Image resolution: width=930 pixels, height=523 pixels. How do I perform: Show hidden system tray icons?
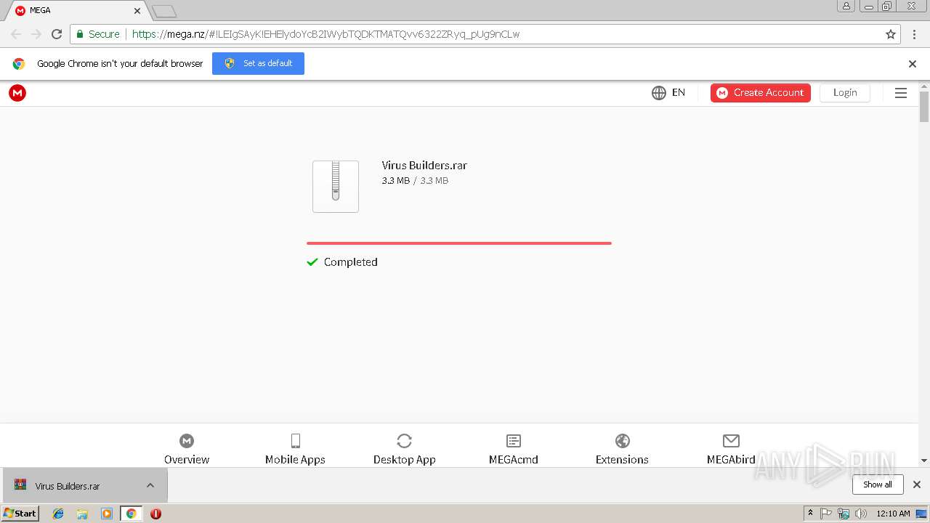click(810, 514)
